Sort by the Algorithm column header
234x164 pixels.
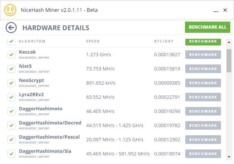[x=32, y=41]
